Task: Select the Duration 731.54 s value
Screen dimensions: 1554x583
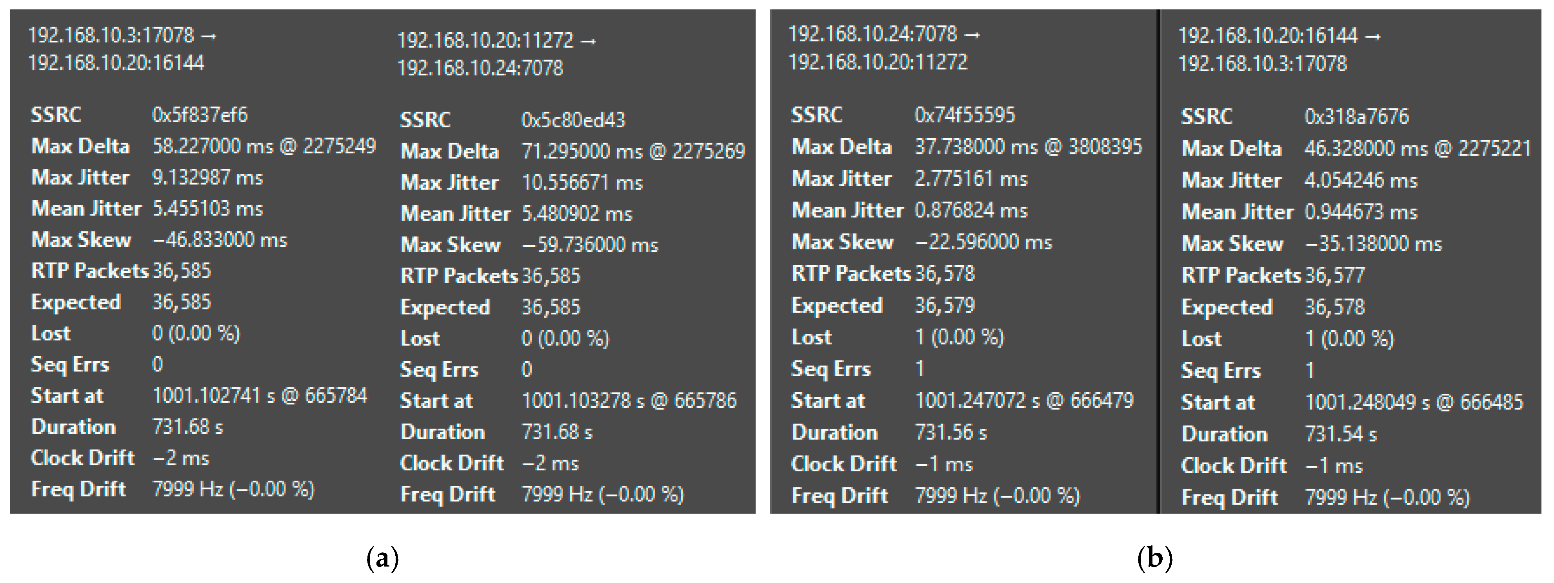Action: [x=1340, y=434]
